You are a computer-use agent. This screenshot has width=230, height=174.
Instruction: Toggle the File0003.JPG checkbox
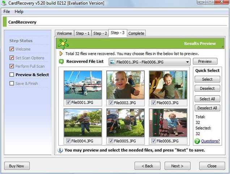[x=153, y=103]
